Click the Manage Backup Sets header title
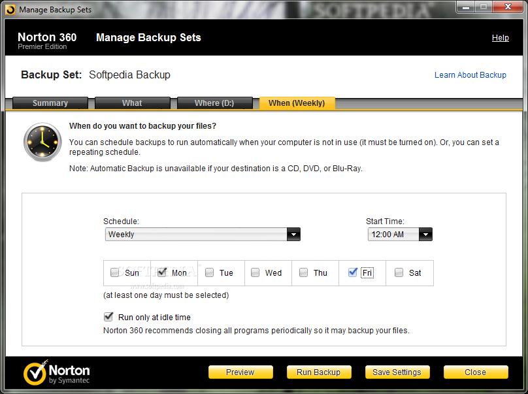 click(x=148, y=37)
